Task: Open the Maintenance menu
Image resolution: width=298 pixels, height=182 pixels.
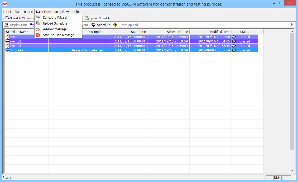Action: [23, 12]
